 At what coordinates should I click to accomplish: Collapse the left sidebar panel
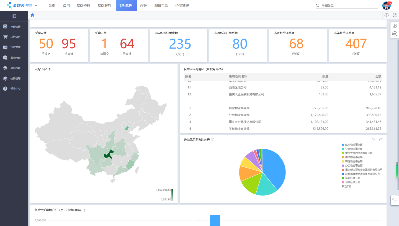14,16
